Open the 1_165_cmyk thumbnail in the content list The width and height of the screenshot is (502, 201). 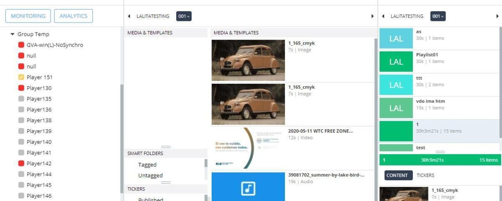[x=404, y=194]
